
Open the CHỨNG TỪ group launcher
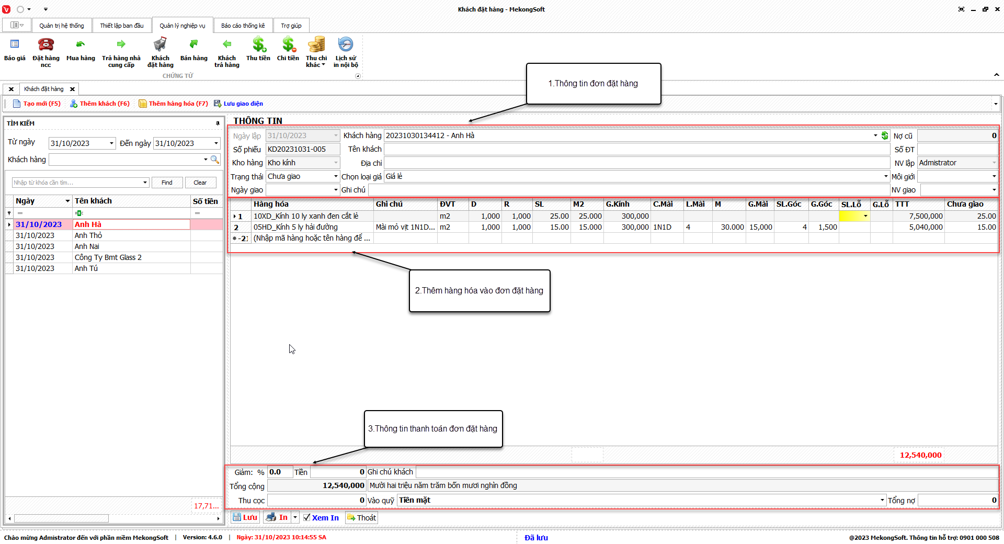tap(358, 76)
